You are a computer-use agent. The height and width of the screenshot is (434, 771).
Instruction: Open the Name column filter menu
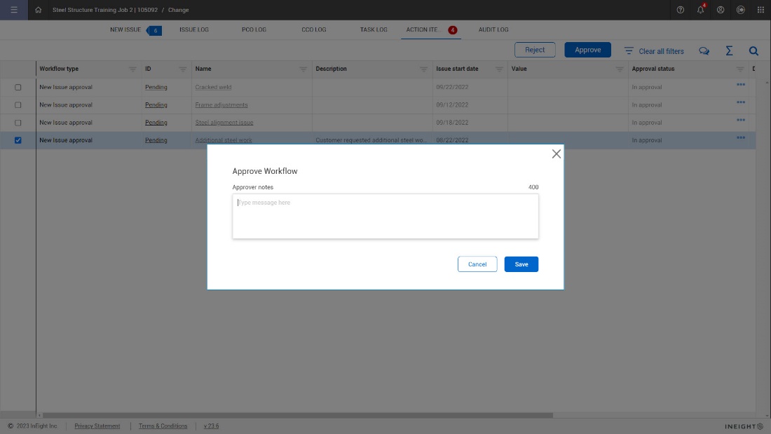coord(303,69)
